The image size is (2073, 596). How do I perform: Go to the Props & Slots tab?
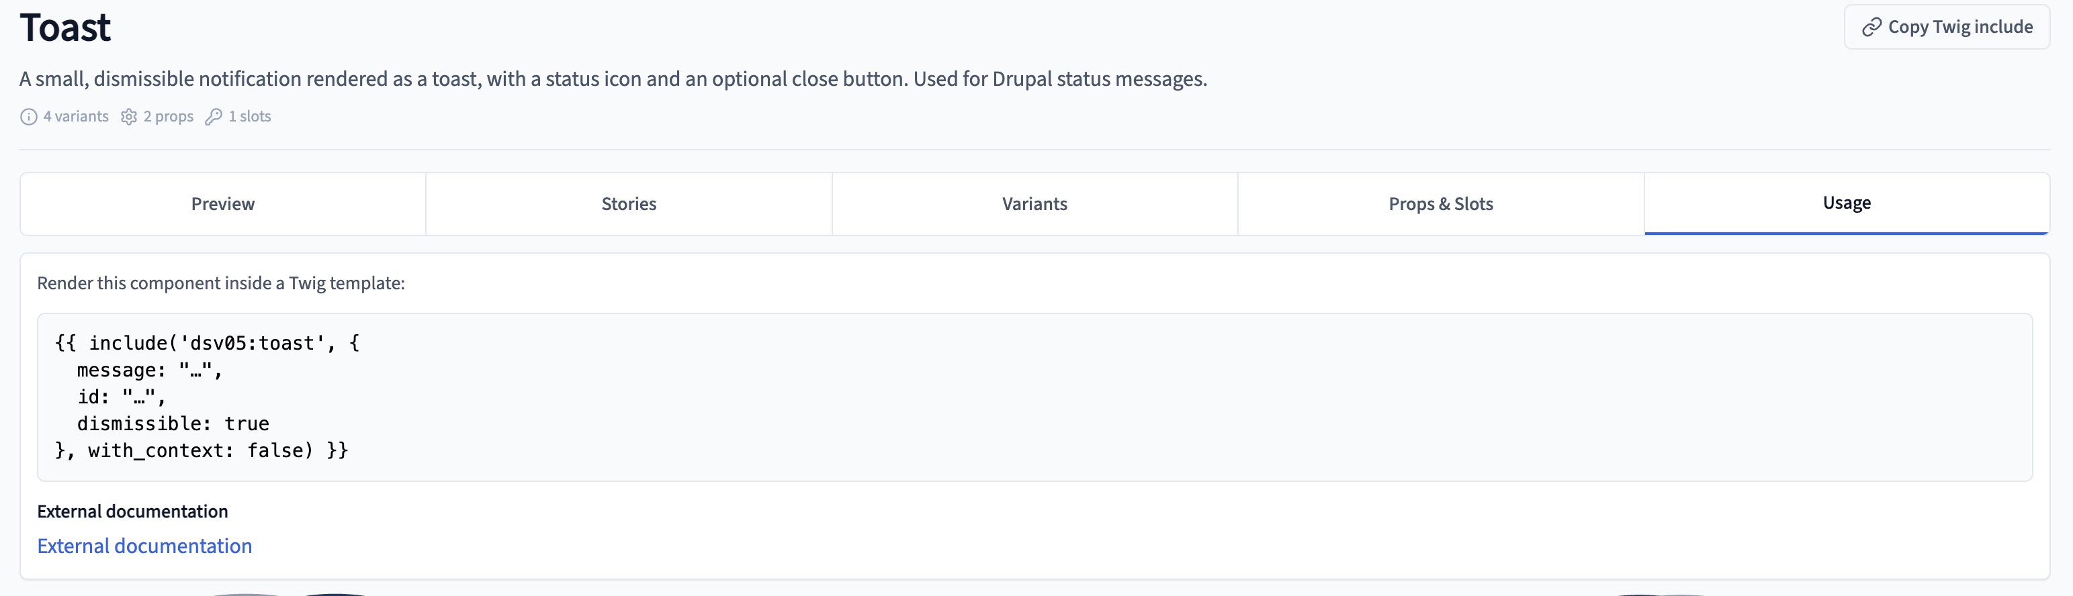[x=1440, y=204]
